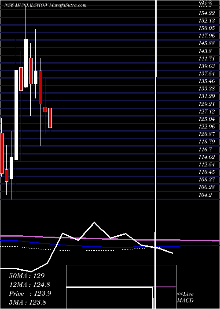Click the 137.54 price axis label

pyautogui.click(x=207, y=74)
